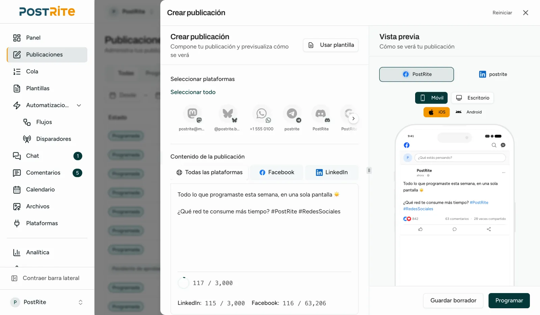Open Analítica in the sidebar

(47, 252)
